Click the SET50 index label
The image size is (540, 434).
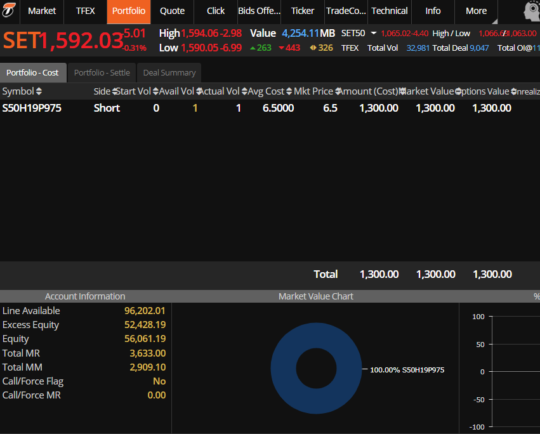pyautogui.click(x=353, y=34)
